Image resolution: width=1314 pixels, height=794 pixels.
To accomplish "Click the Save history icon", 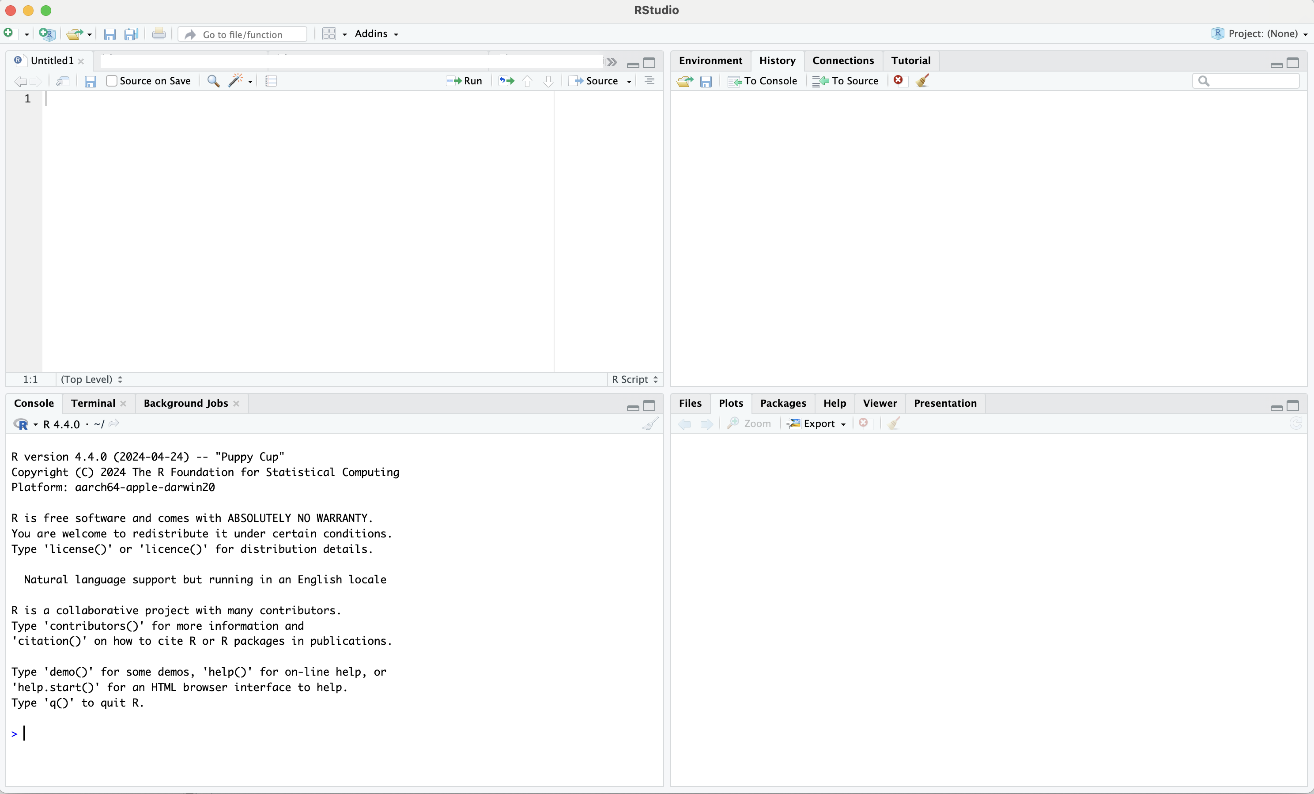I will (706, 81).
